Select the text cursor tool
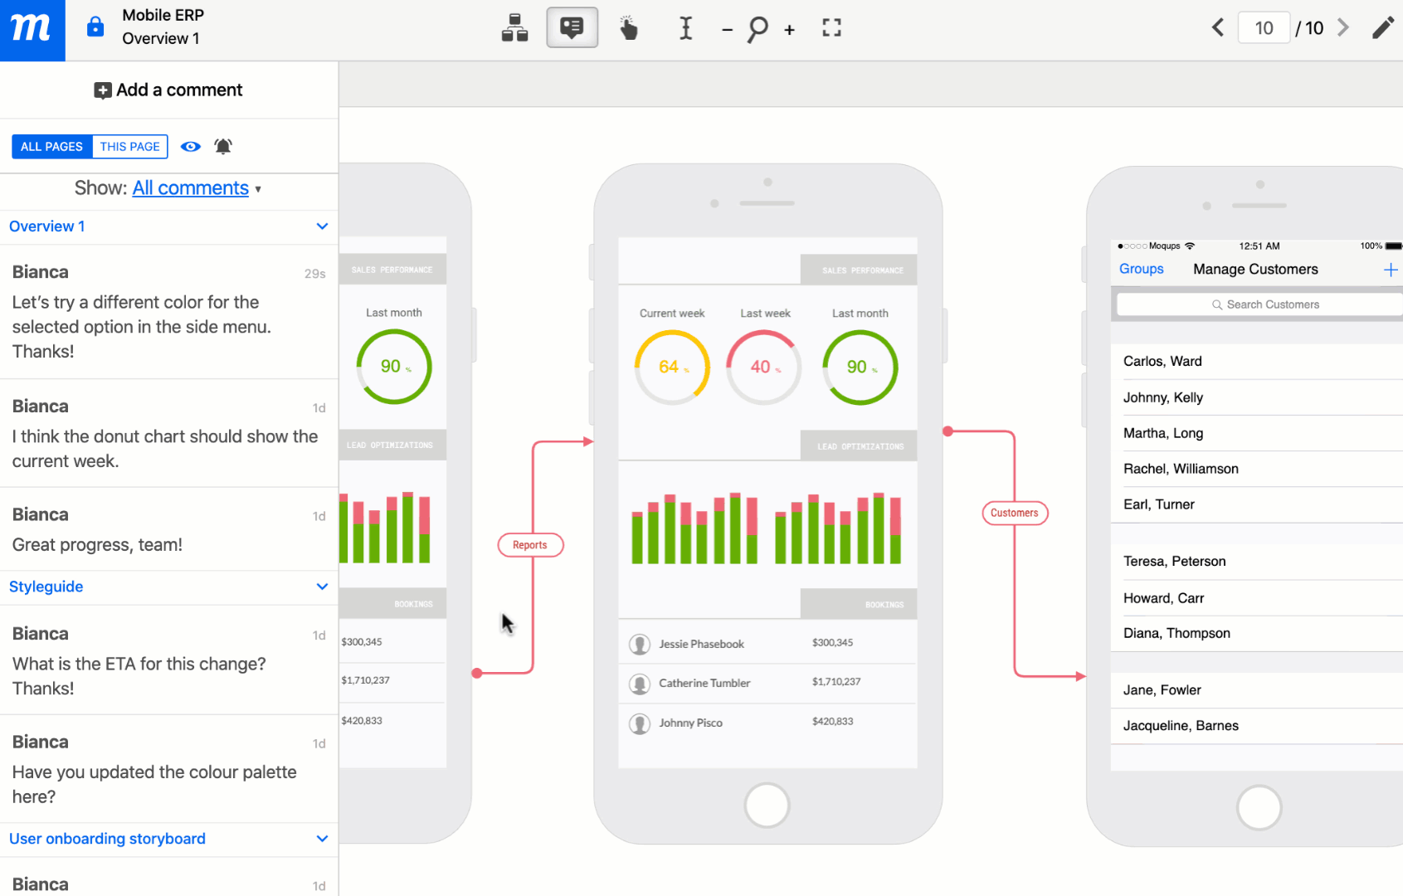Screen dimensions: 1403x896 [685, 29]
